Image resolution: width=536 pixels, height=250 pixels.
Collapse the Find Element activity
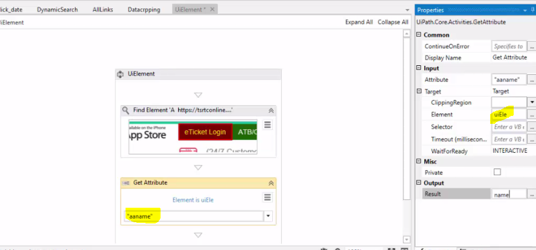271,111
